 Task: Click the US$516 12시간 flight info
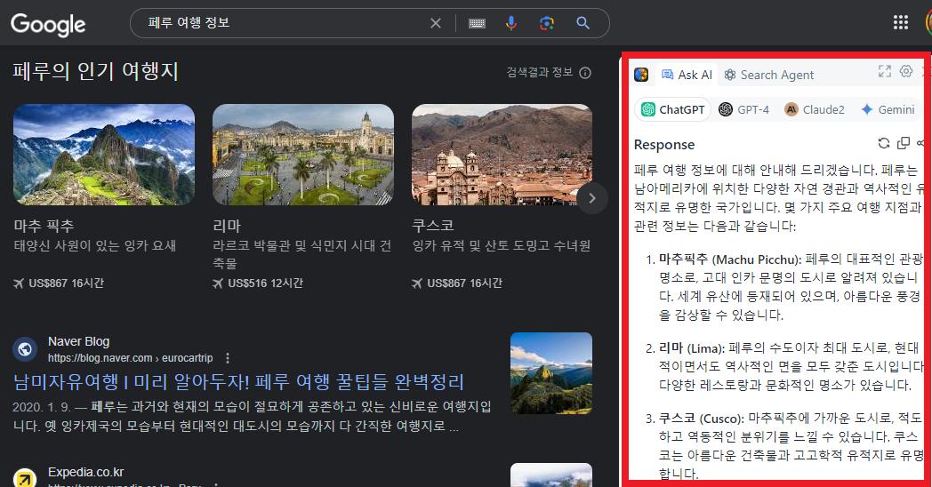pos(257,283)
